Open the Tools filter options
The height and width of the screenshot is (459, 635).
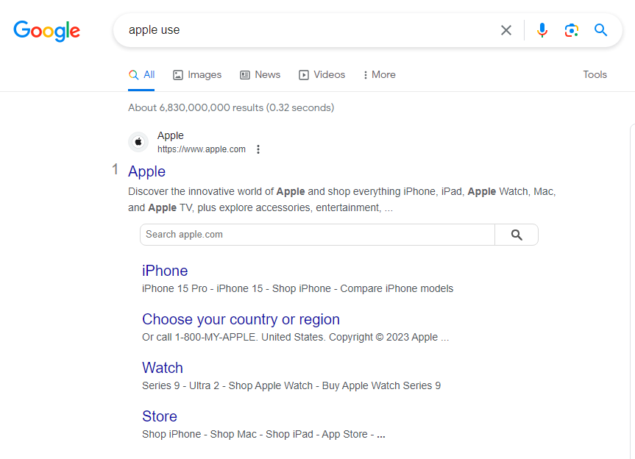click(595, 74)
